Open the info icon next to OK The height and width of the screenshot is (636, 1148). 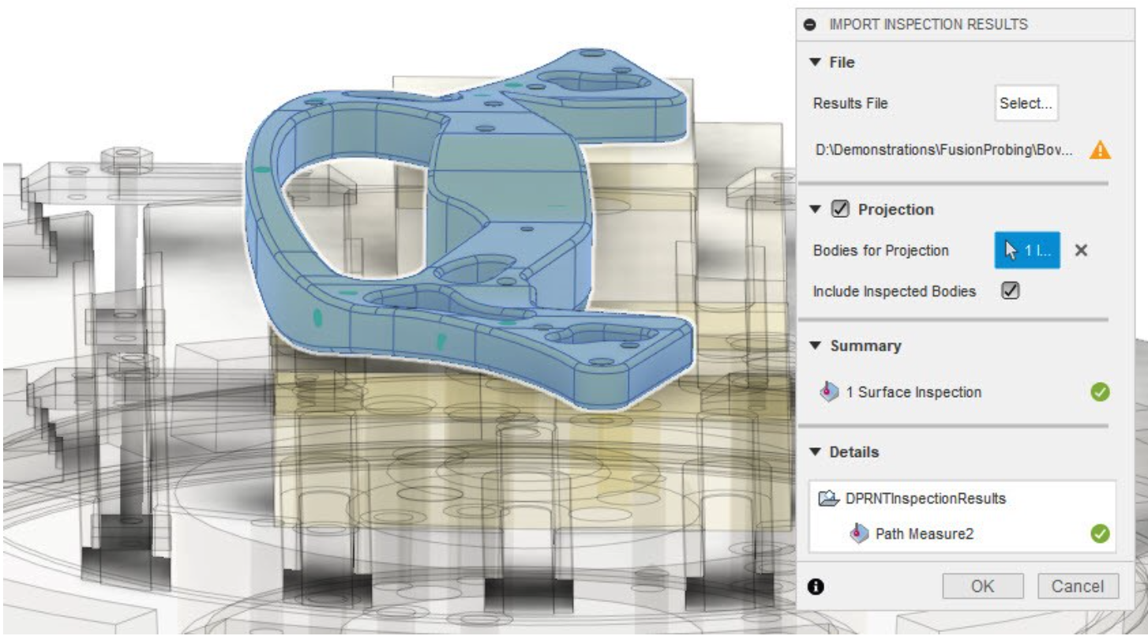[x=816, y=586]
